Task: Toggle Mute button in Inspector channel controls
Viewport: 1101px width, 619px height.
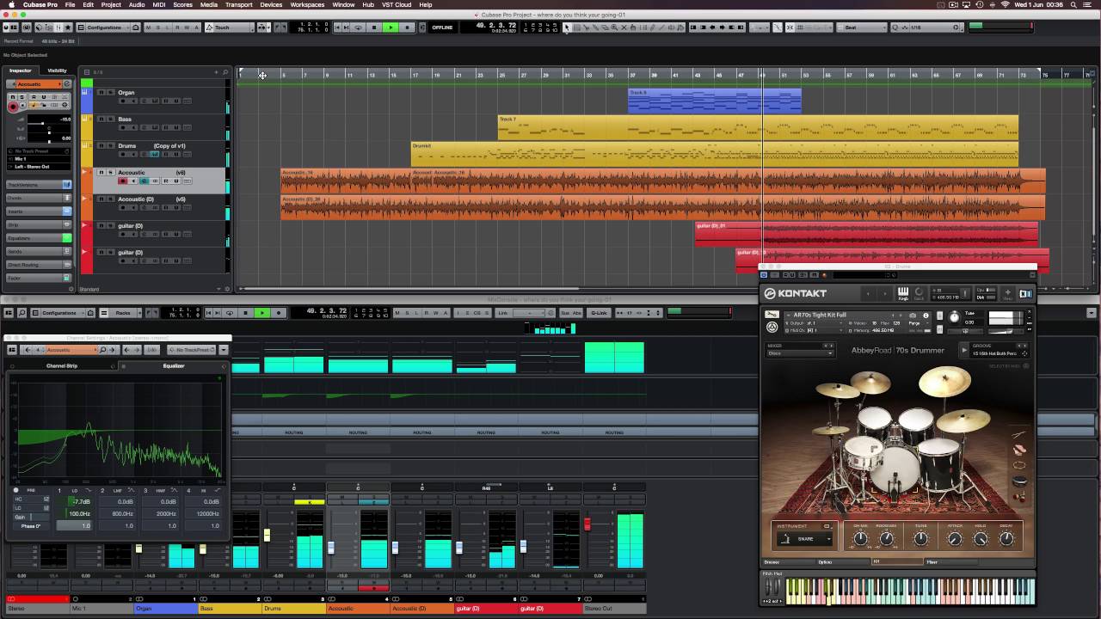Action: [x=13, y=97]
